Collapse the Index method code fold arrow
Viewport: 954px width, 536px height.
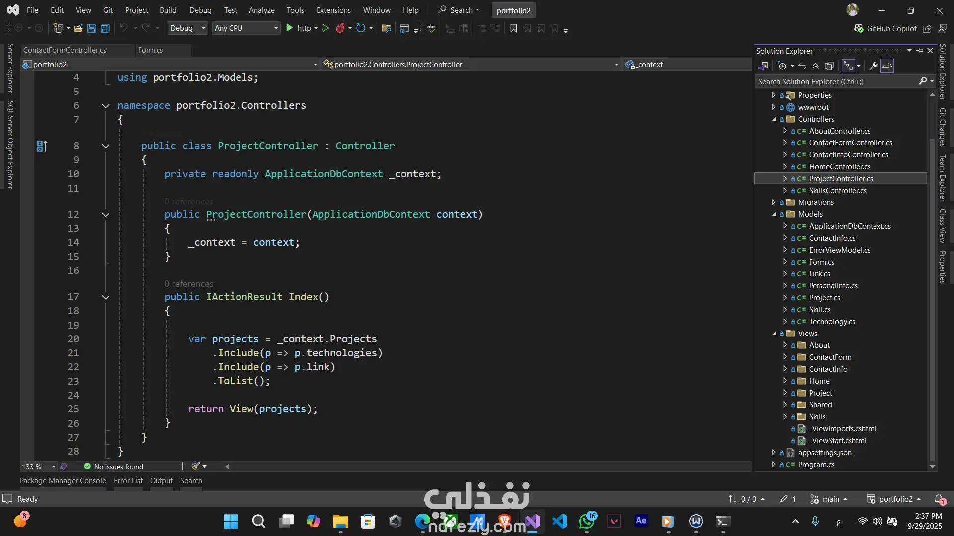coord(105,297)
